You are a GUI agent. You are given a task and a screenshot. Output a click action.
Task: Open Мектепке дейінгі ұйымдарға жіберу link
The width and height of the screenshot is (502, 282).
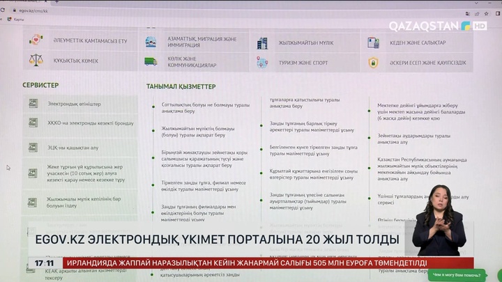421,111
